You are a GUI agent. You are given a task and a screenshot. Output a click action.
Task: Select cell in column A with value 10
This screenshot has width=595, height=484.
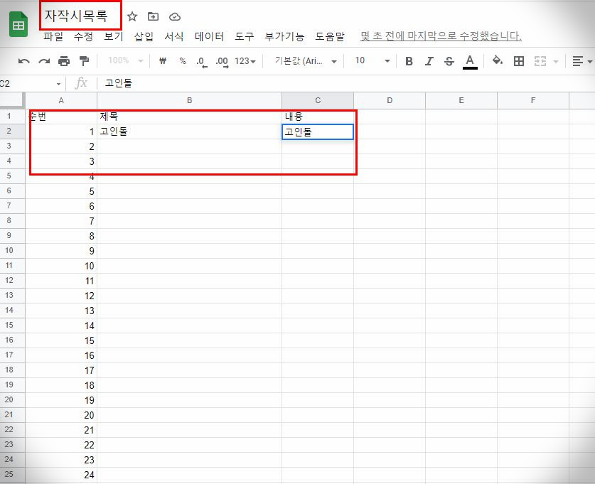tap(61, 266)
